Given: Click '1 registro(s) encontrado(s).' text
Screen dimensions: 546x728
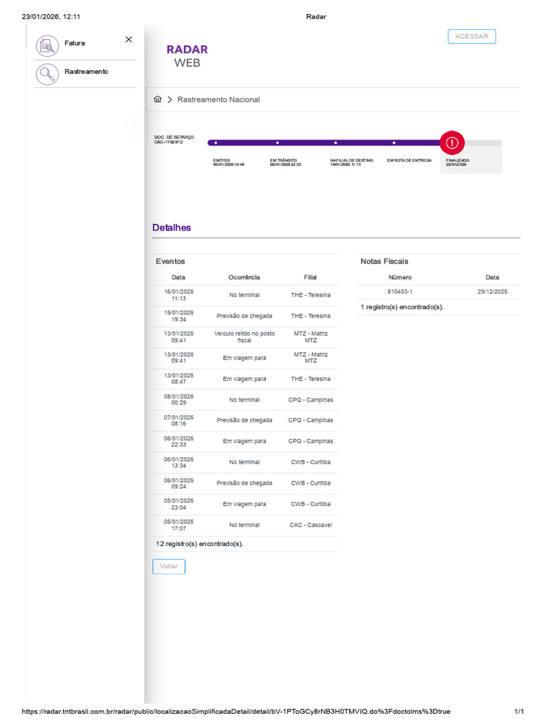Looking at the screenshot, I should click(x=402, y=307).
